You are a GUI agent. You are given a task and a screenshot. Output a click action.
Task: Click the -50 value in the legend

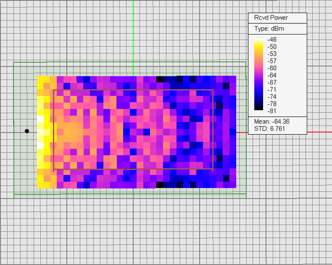272,47
